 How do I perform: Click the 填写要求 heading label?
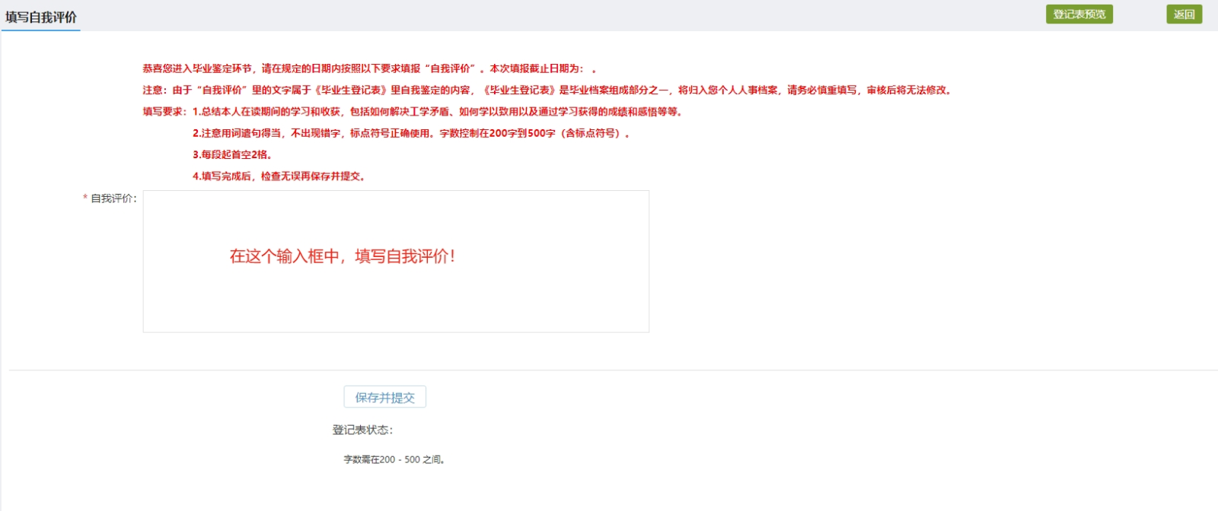(x=164, y=112)
